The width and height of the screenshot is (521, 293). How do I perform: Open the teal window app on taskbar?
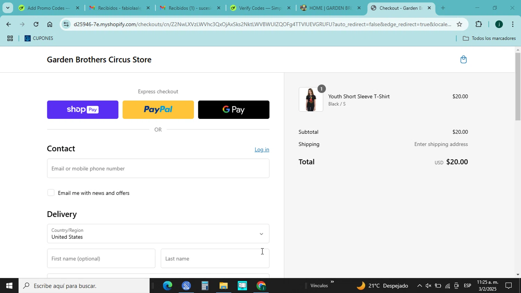[242, 286]
